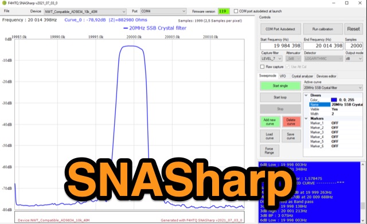The width and height of the screenshot is (367, 224).
Task: Enable the Raw capture checkbox
Action: click(263, 67)
